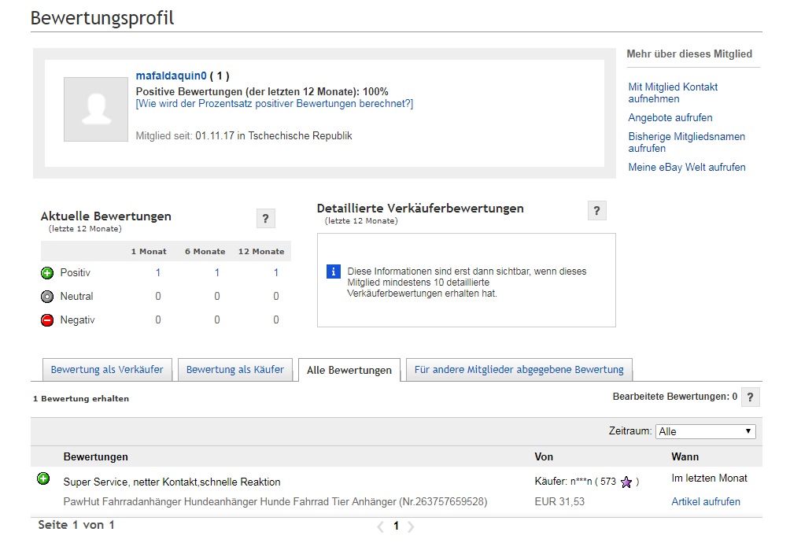Open the Zeitraum dropdown
Viewport: 790px width, 543px height.
(x=705, y=431)
